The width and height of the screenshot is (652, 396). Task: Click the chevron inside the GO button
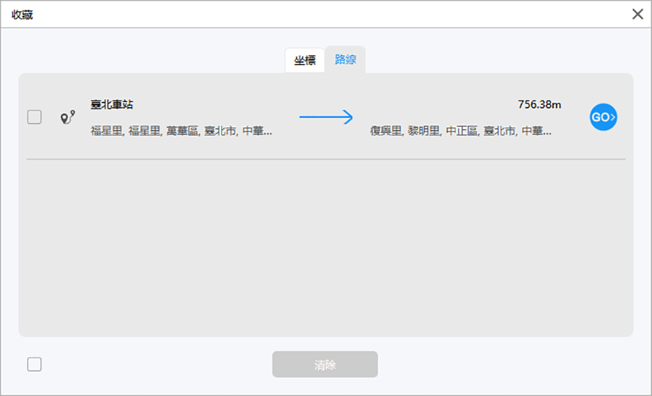tap(613, 117)
